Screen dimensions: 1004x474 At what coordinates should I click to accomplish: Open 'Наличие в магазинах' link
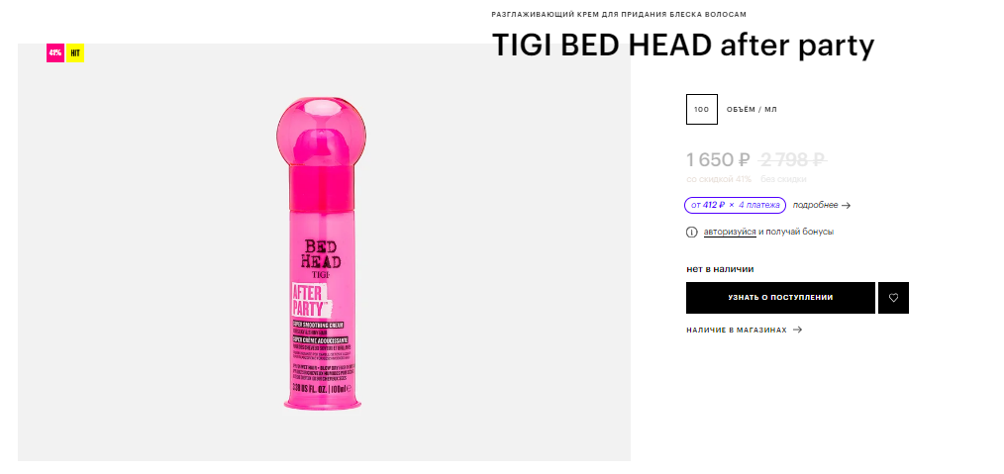coord(737,331)
